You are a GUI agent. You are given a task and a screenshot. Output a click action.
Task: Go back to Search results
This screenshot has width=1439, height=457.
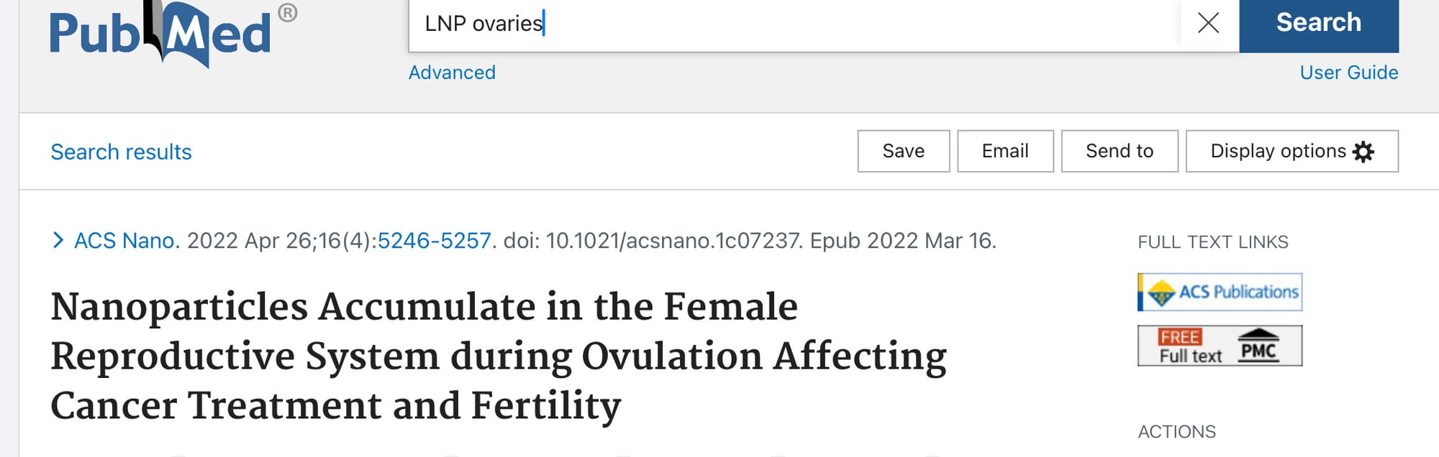tap(121, 152)
